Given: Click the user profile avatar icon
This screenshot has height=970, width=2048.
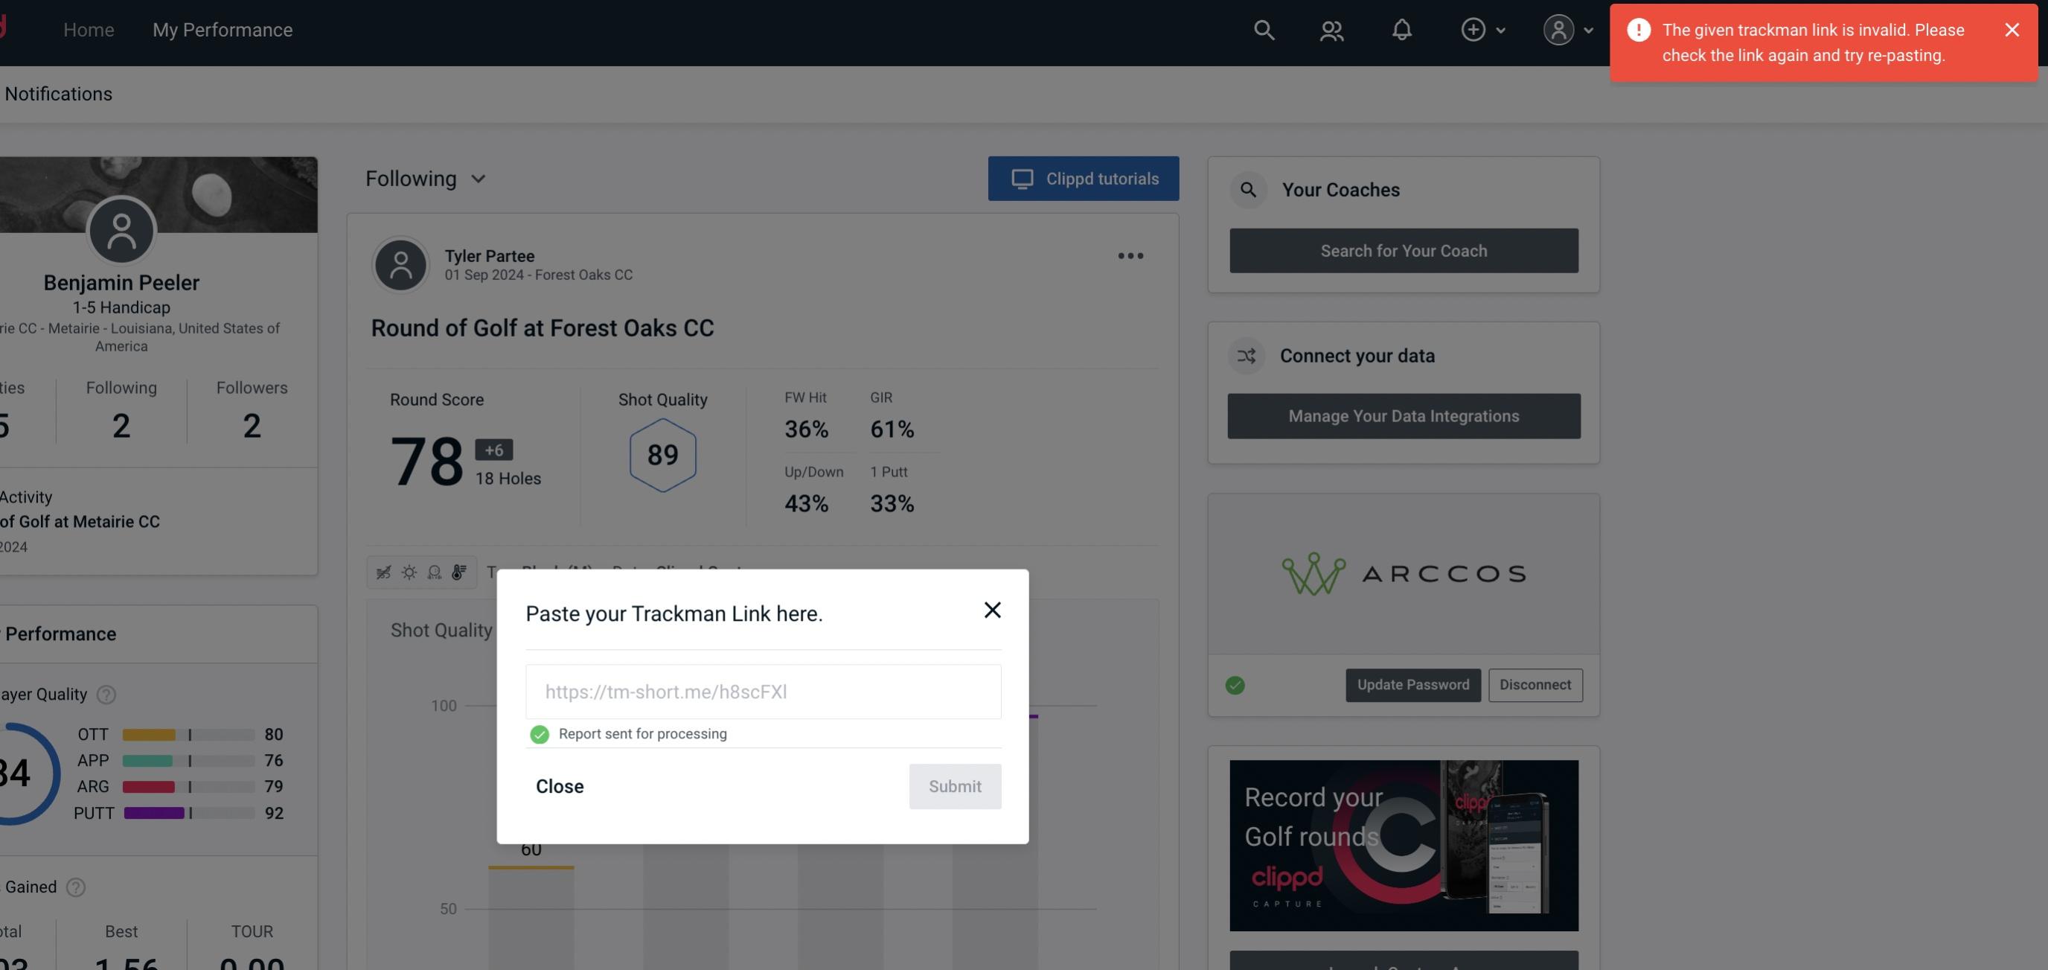Looking at the screenshot, I should [1558, 29].
